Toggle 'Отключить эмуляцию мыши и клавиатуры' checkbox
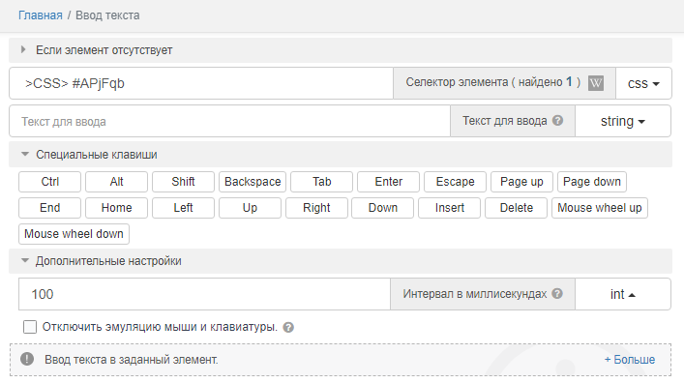The image size is (684, 383). (x=30, y=327)
